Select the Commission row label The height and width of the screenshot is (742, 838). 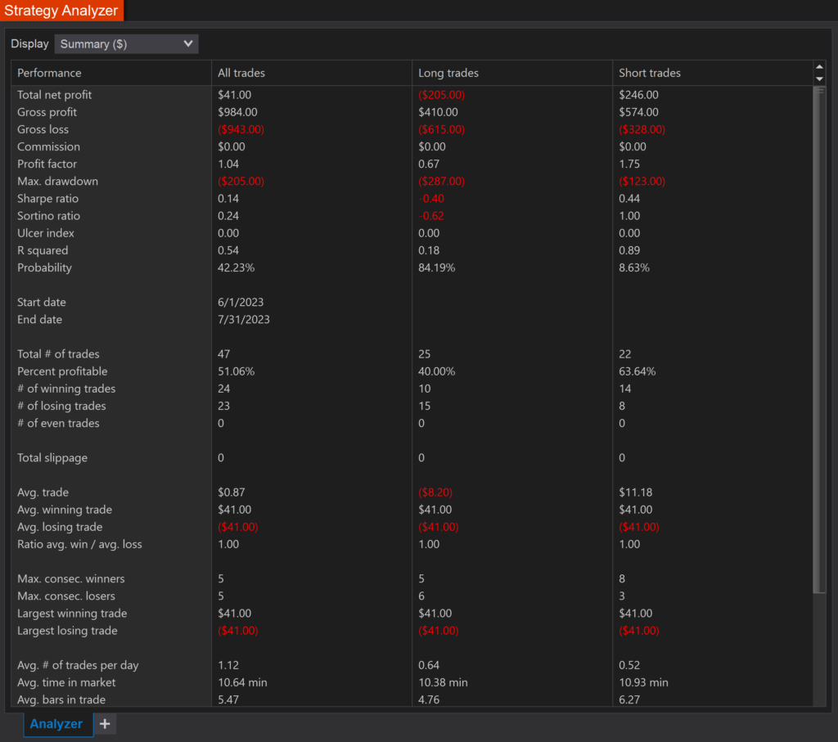coord(48,147)
